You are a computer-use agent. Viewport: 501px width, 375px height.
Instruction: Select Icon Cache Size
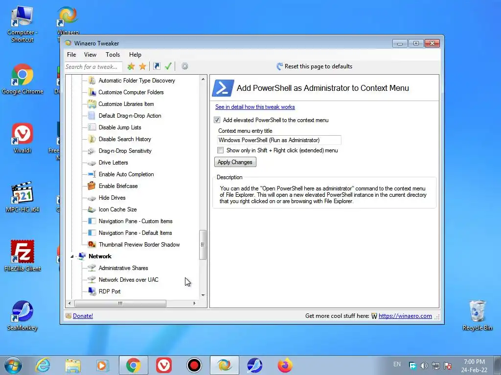point(117,209)
